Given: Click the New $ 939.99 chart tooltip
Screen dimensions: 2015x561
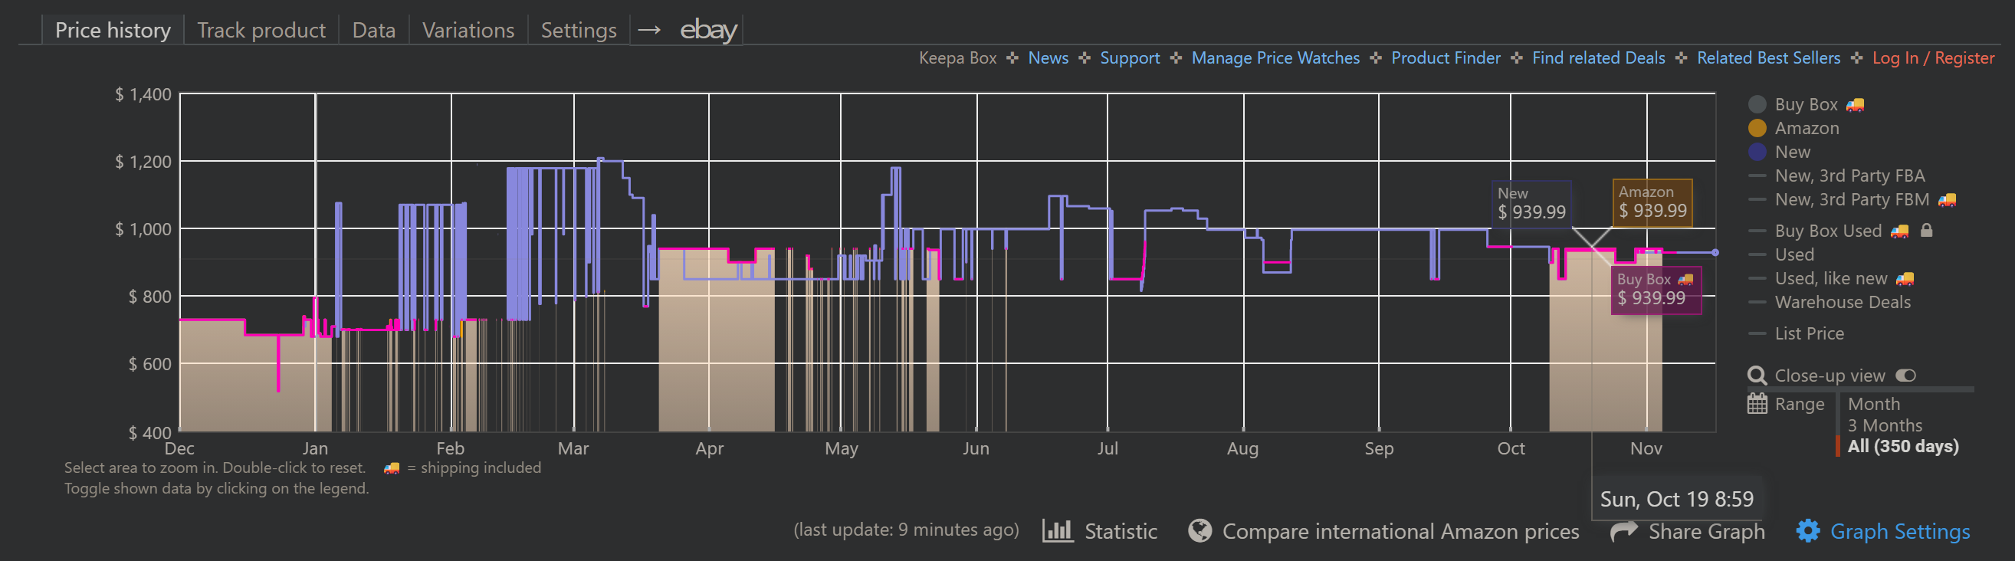Looking at the screenshot, I should 1531,205.
